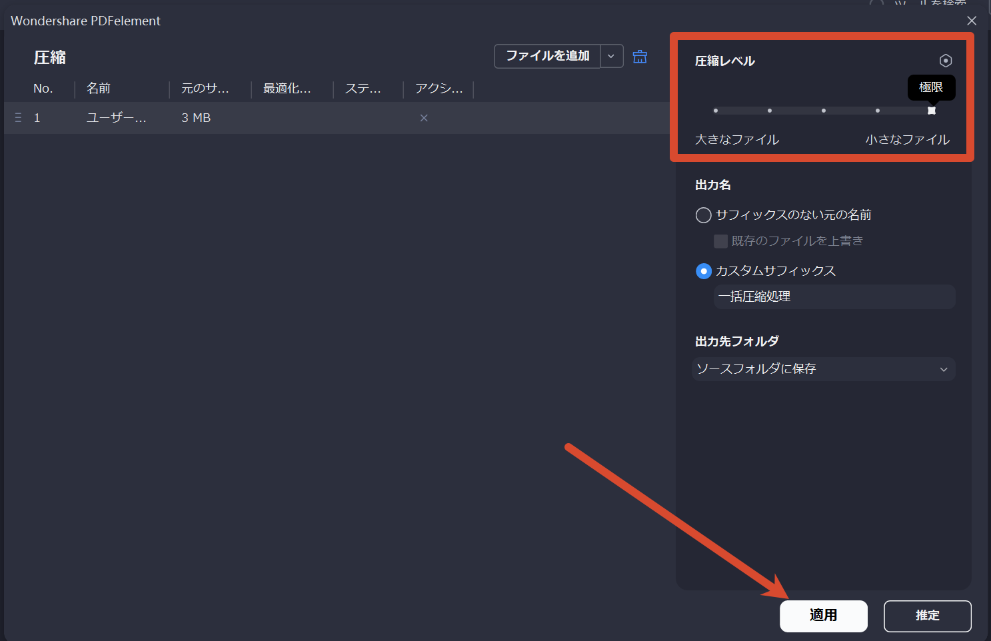Click the ファイルを追加 button
Screen dimensions: 991x641
tap(547, 56)
